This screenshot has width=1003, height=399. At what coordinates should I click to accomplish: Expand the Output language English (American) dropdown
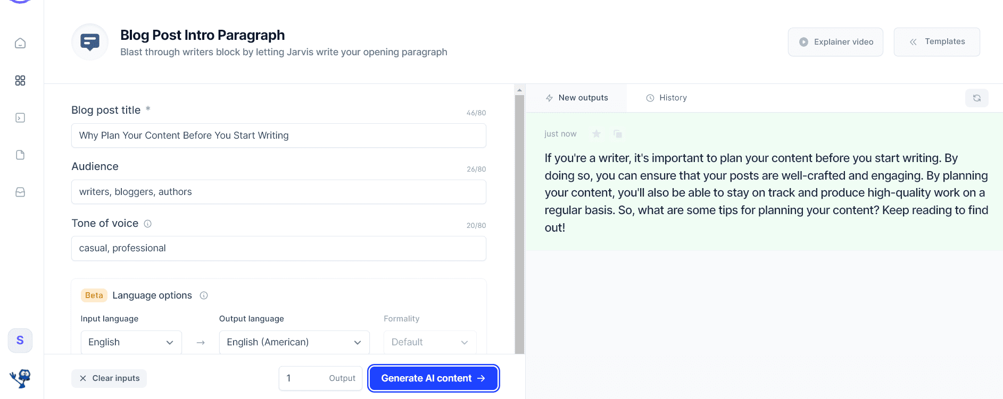(294, 342)
